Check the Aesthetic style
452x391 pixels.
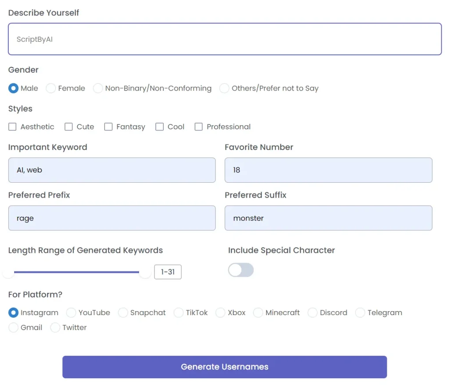click(x=12, y=127)
